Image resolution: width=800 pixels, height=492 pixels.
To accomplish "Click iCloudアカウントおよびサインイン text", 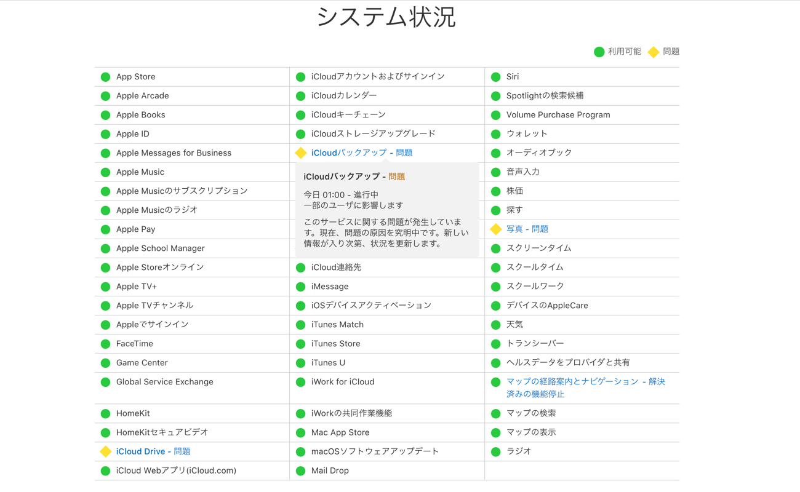I will tap(378, 77).
